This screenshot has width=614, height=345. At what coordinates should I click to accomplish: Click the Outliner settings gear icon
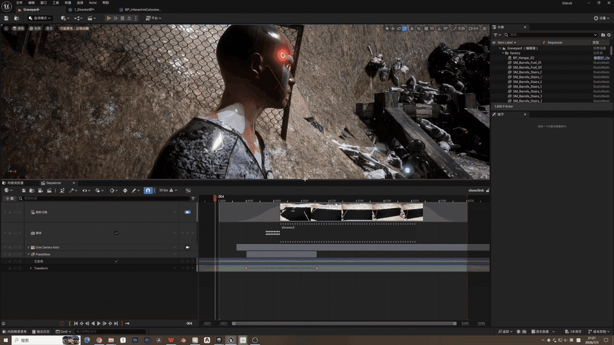point(609,34)
